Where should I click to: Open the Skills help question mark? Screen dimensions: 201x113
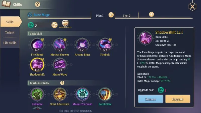[37, 4]
